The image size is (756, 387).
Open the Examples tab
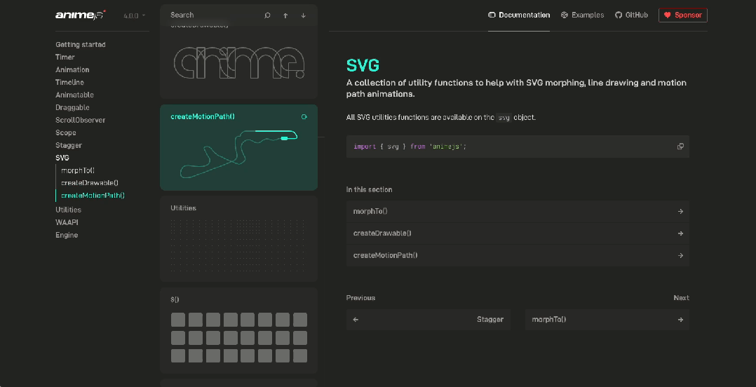point(582,15)
